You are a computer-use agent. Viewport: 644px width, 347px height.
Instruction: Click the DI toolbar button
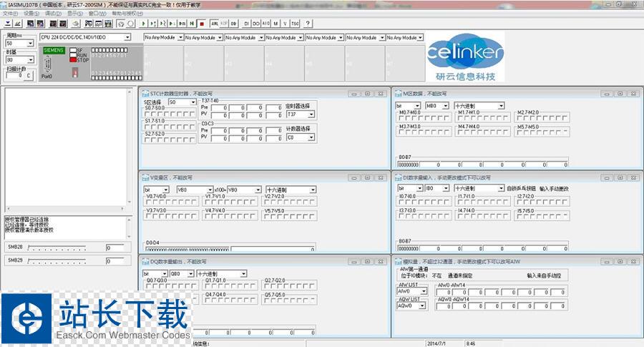247,23
